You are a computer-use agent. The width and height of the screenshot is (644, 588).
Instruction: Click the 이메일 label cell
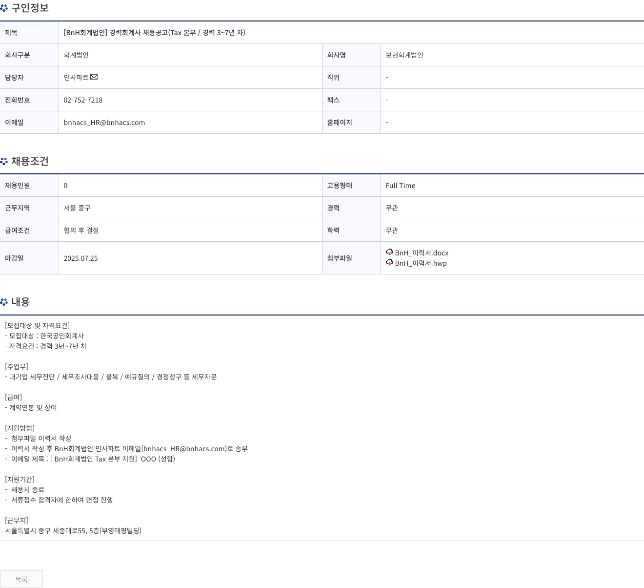pos(29,123)
